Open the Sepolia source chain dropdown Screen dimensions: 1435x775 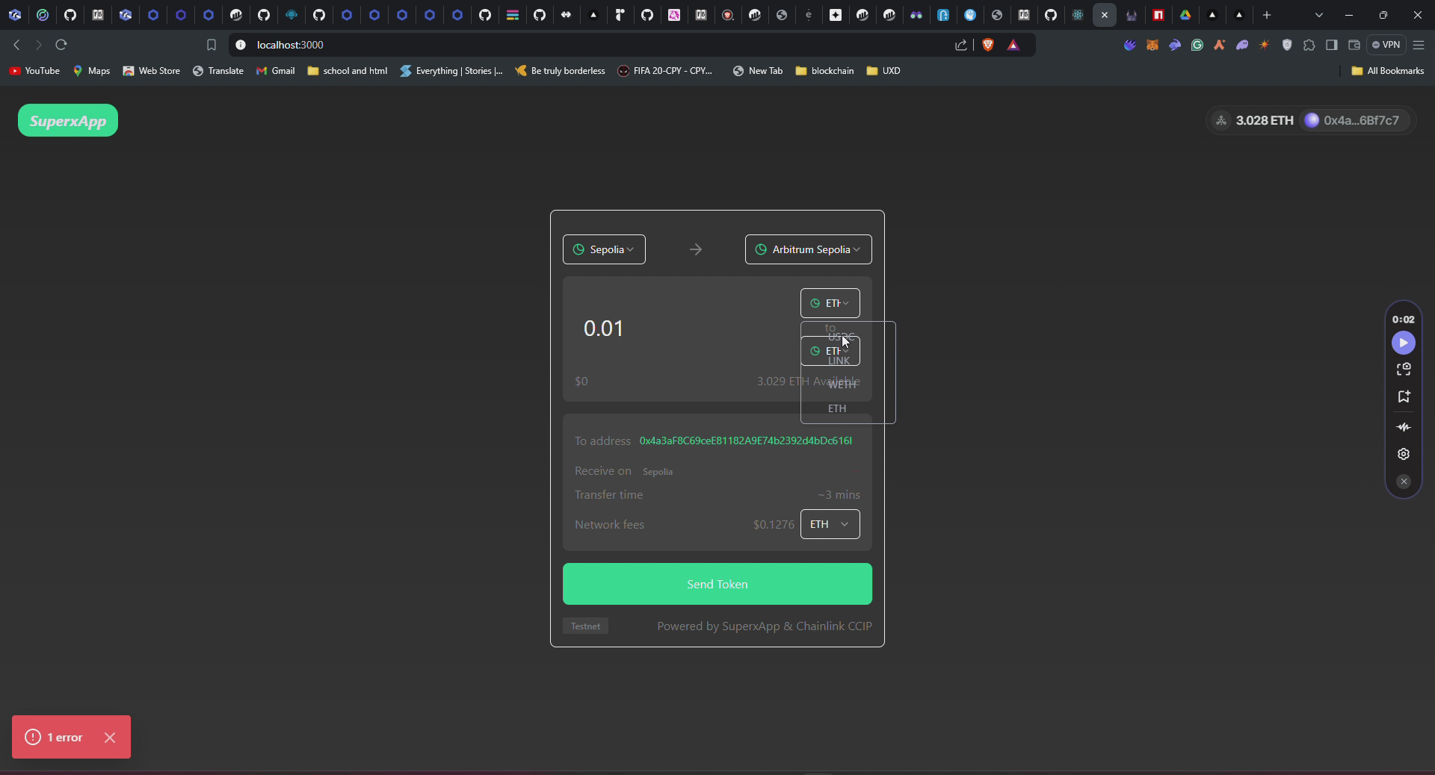pos(604,249)
